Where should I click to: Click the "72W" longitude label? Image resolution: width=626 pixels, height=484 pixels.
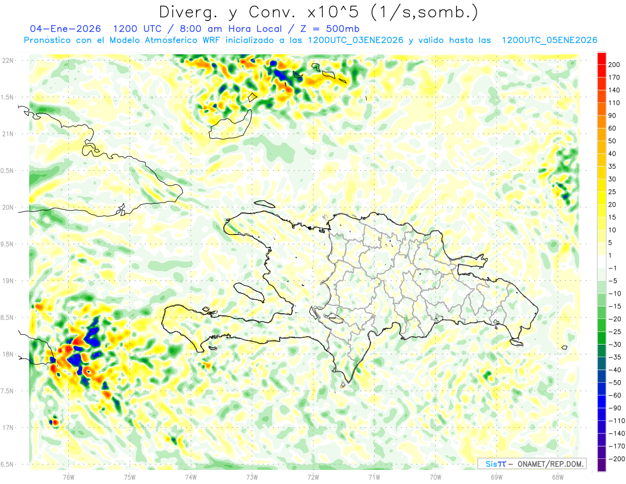tap(313, 477)
